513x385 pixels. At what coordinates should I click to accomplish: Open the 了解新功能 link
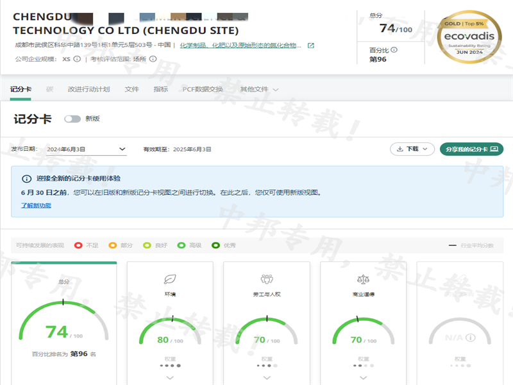click(36, 205)
